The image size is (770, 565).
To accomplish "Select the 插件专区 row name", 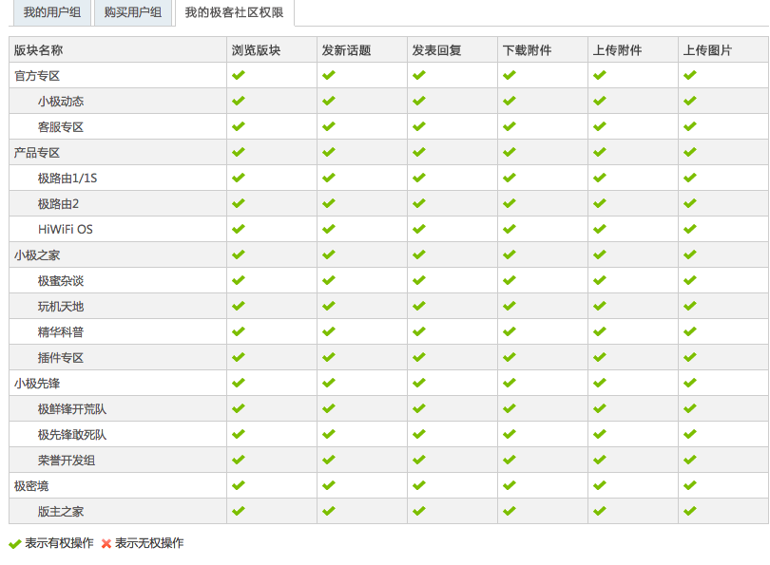I will click(x=61, y=358).
